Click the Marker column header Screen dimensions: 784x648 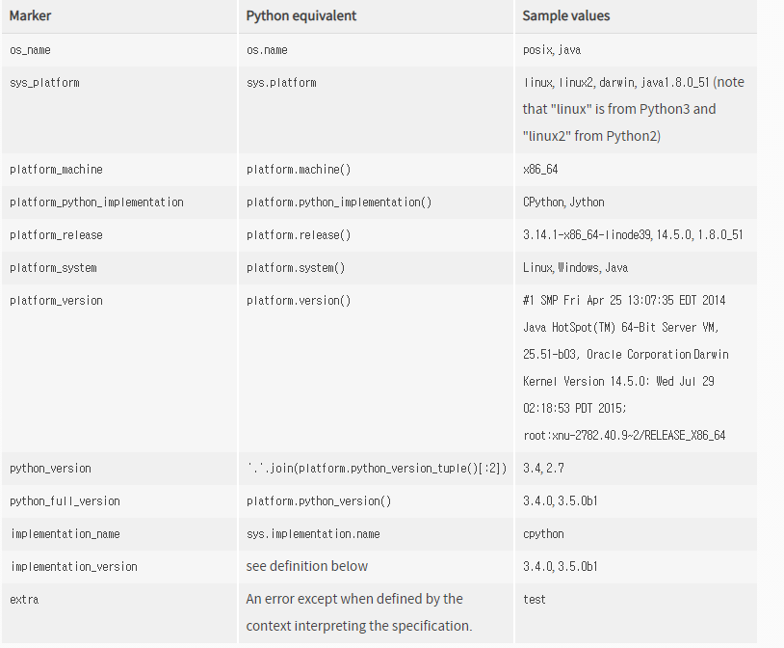pos(32,15)
